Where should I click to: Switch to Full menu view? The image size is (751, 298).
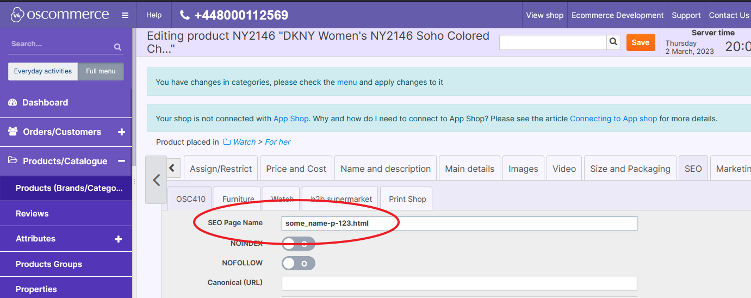click(101, 71)
